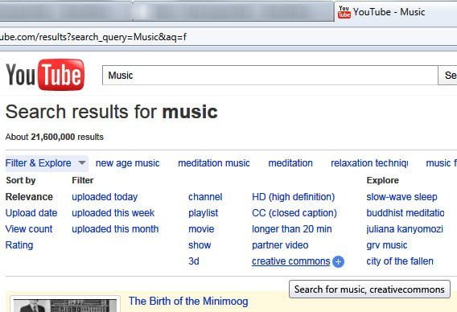The image size is (457, 312).
Task: Click the Filter & Explore label
Action: tap(38, 163)
